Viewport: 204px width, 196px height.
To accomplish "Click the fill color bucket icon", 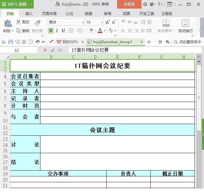I will 91,31.
